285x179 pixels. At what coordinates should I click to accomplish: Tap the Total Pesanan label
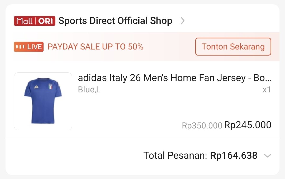[x=175, y=155]
